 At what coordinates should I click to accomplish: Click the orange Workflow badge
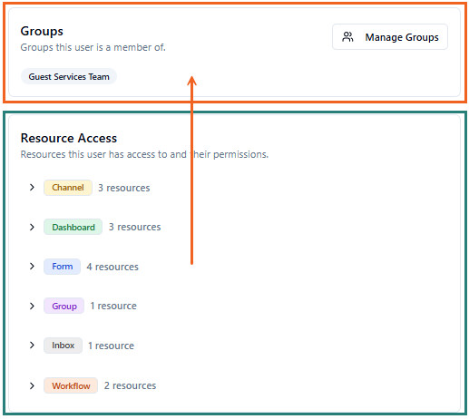[x=71, y=385]
